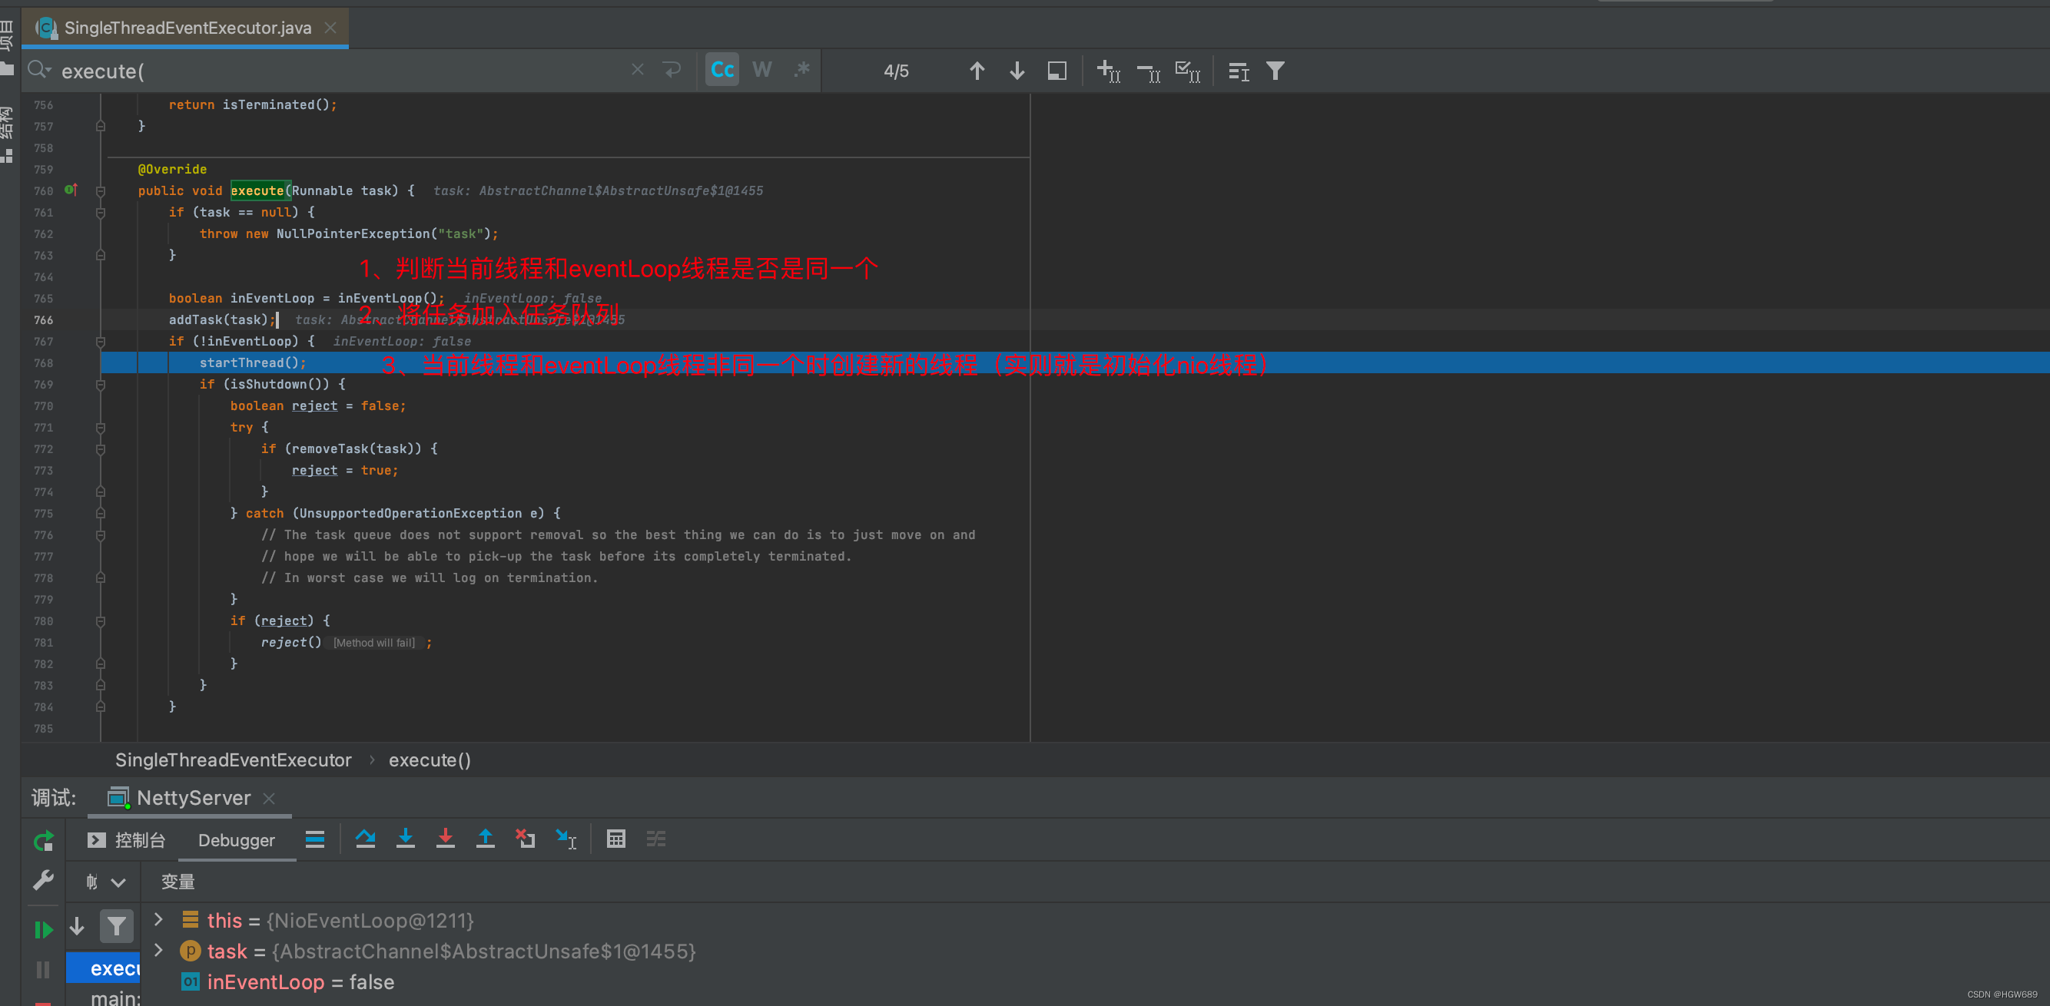Image resolution: width=2050 pixels, height=1006 pixels.
Task: Select the execute stack frame row
Action: coord(104,968)
